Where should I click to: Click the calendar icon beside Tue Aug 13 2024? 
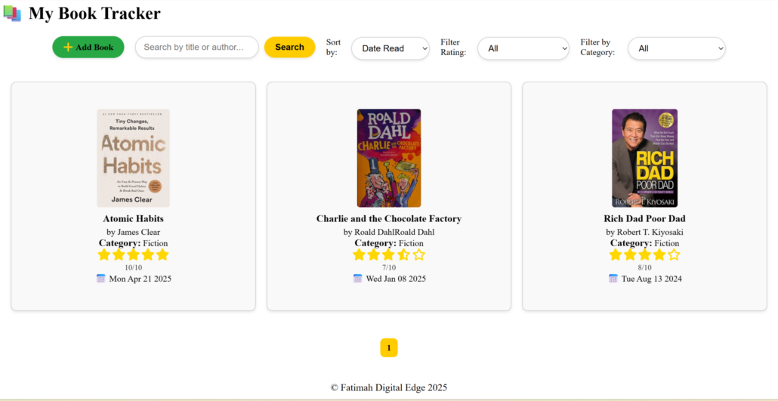tap(613, 279)
